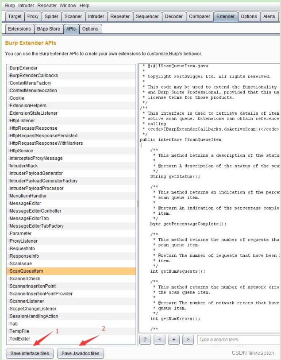This screenshot has height=360, width=281.
Task: Select IRequestInfo interface
Action: click(x=71, y=249)
